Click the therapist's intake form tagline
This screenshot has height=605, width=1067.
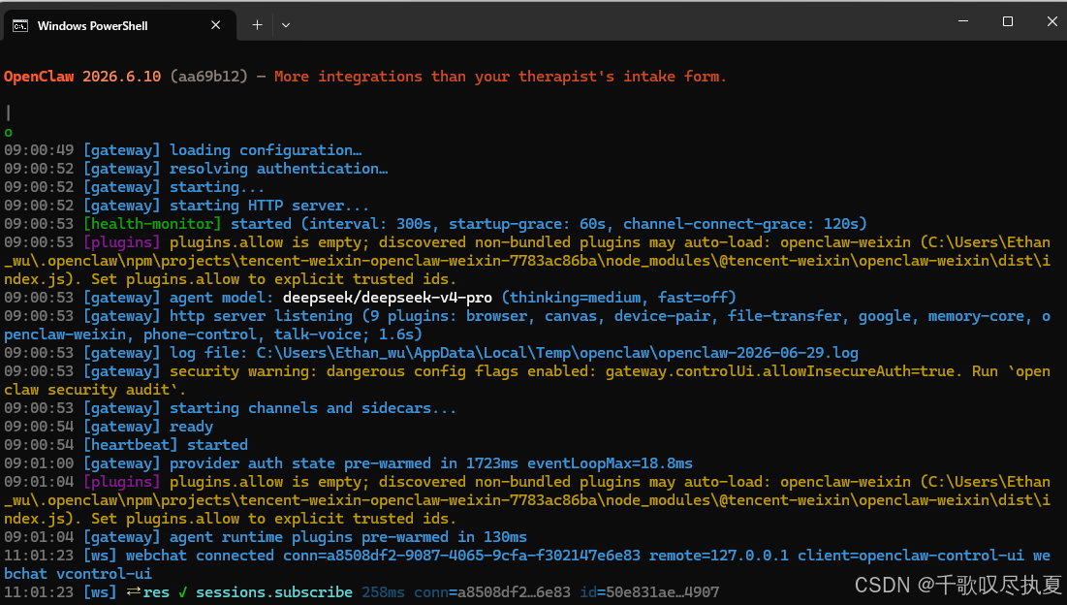point(500,77)
